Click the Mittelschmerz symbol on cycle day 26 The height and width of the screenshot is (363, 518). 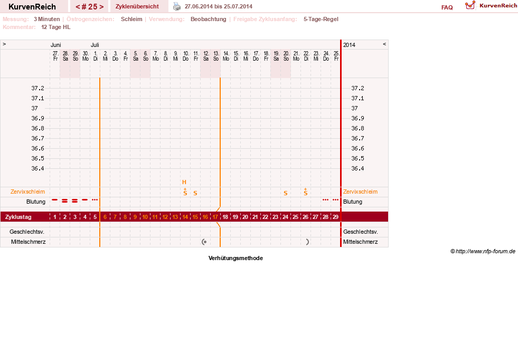click(307, 242)
